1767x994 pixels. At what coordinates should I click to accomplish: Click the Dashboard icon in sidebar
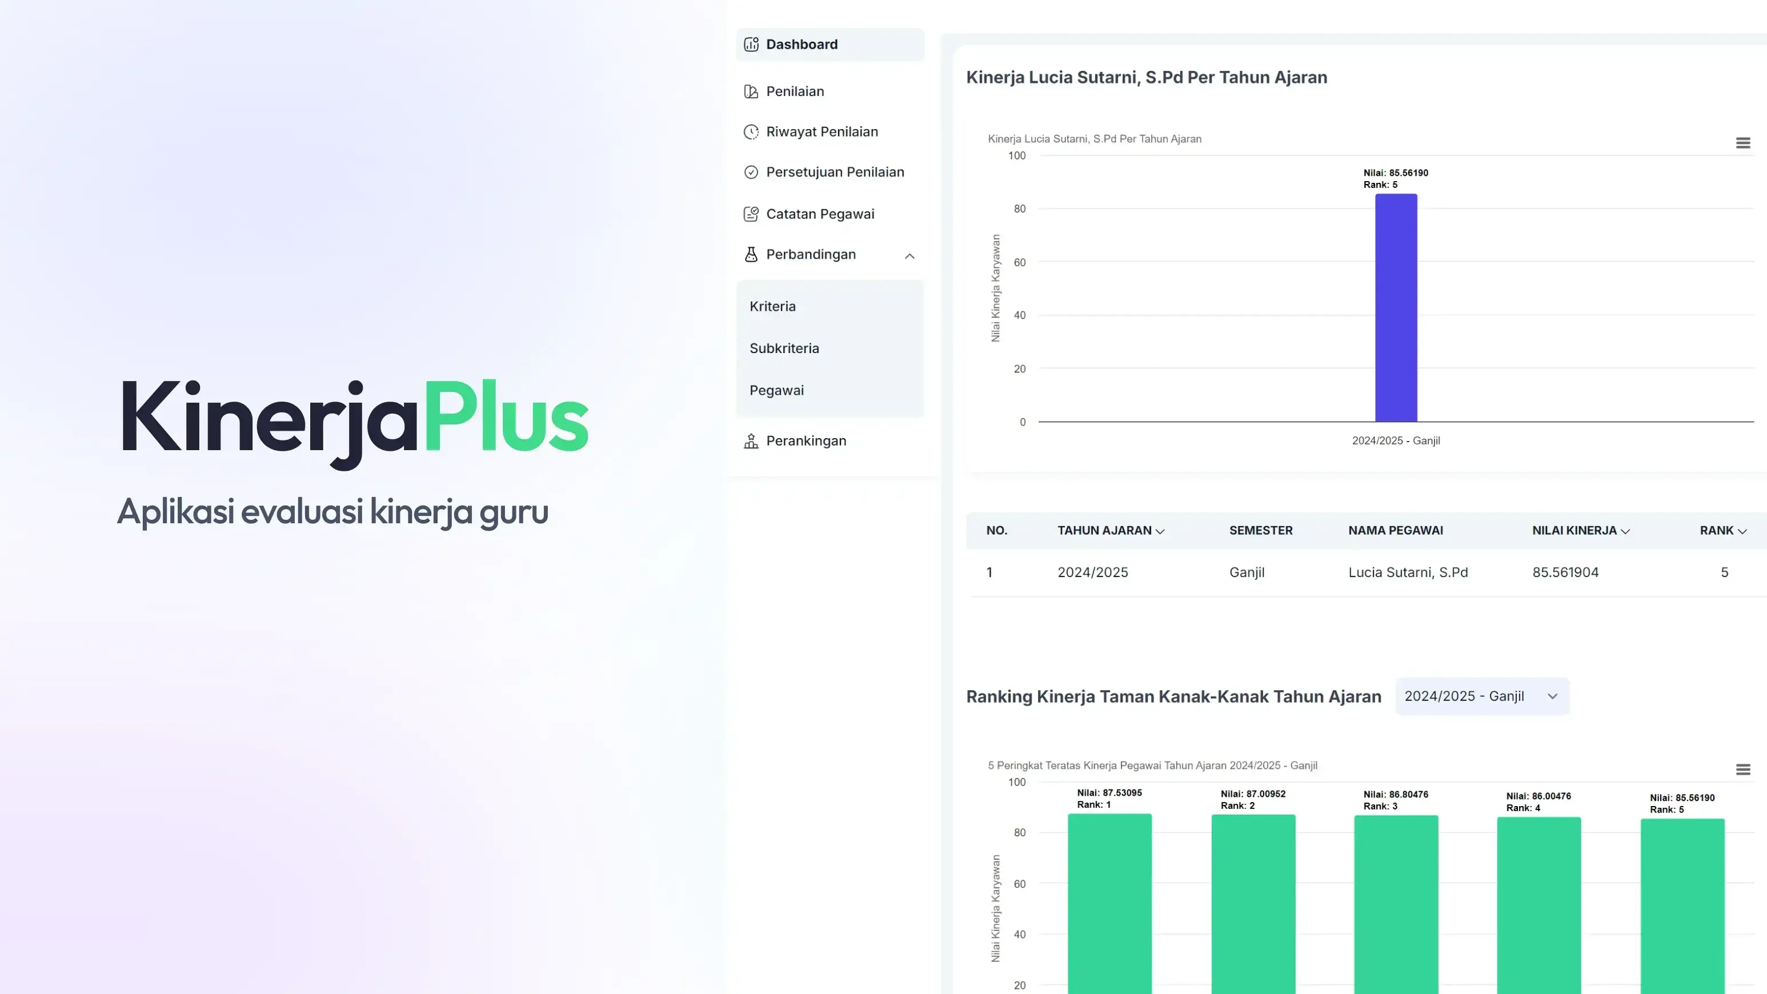751,45
